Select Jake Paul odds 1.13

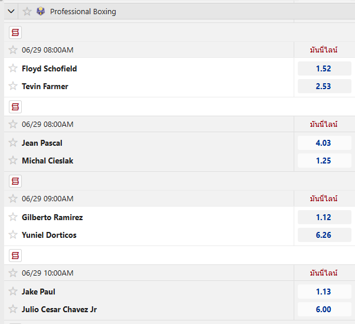pyautogui.click(x=324, y=292)
